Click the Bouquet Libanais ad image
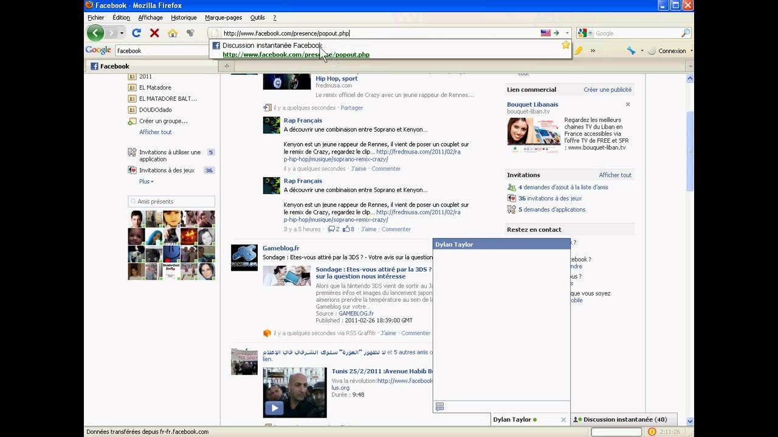The width and height of the screenshot is (778, 437). pyautogui.click(x=534, y=135)
